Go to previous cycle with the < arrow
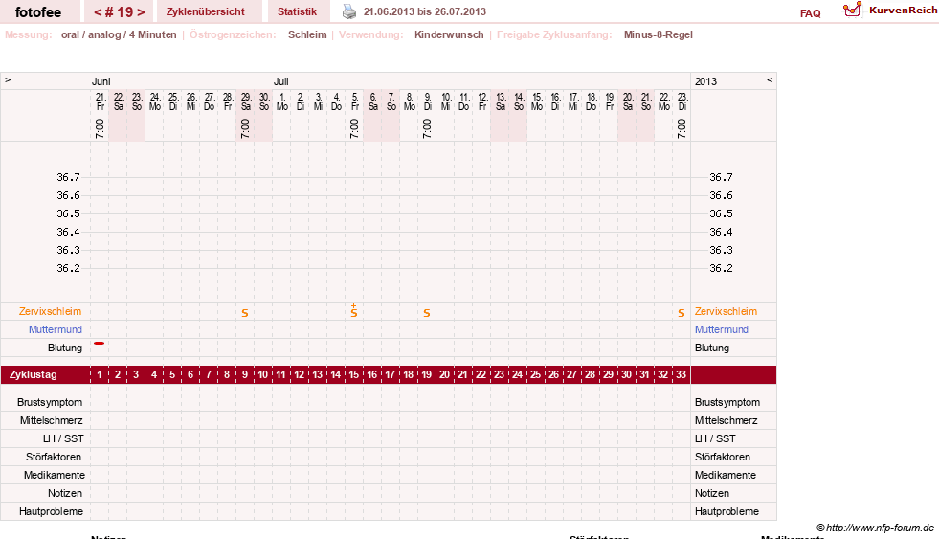 [98, 12]
